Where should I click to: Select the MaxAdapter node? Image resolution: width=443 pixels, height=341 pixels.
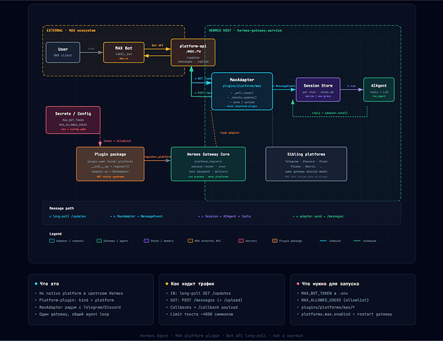point(242,91)
